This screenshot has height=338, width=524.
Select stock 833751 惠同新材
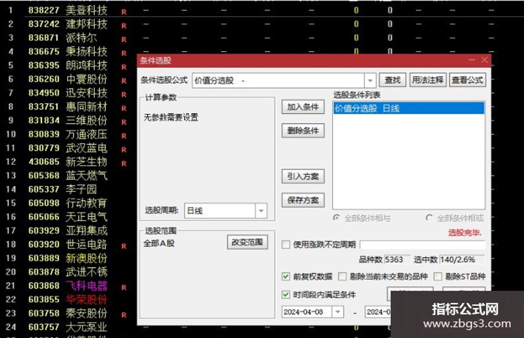(x=68, y=107)
